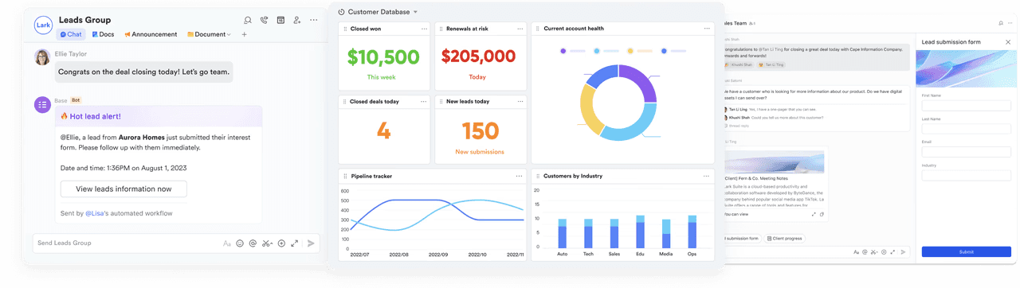Click the Edu bar in Customers by Industry

pos(640,232)
